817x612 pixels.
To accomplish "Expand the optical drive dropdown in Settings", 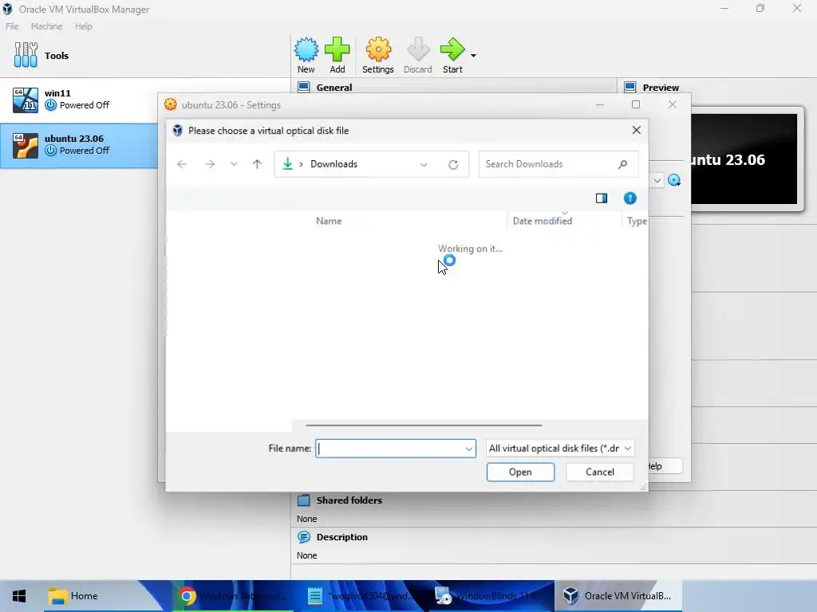I will click(657, 181).
